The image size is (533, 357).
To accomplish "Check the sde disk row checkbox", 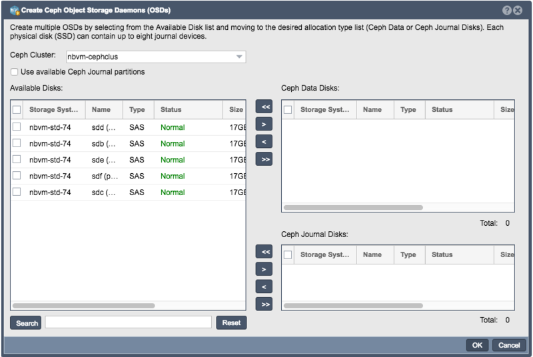I will click(16, 159).
